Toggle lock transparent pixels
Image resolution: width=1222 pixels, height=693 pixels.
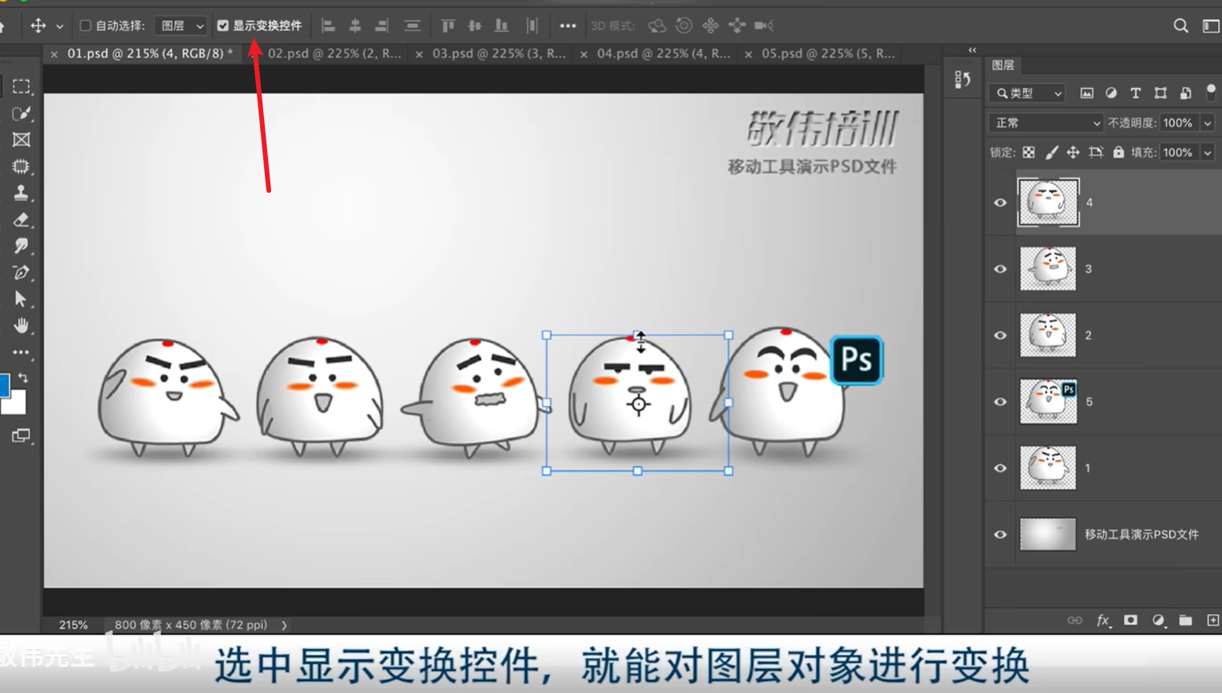click(1029, 152)
